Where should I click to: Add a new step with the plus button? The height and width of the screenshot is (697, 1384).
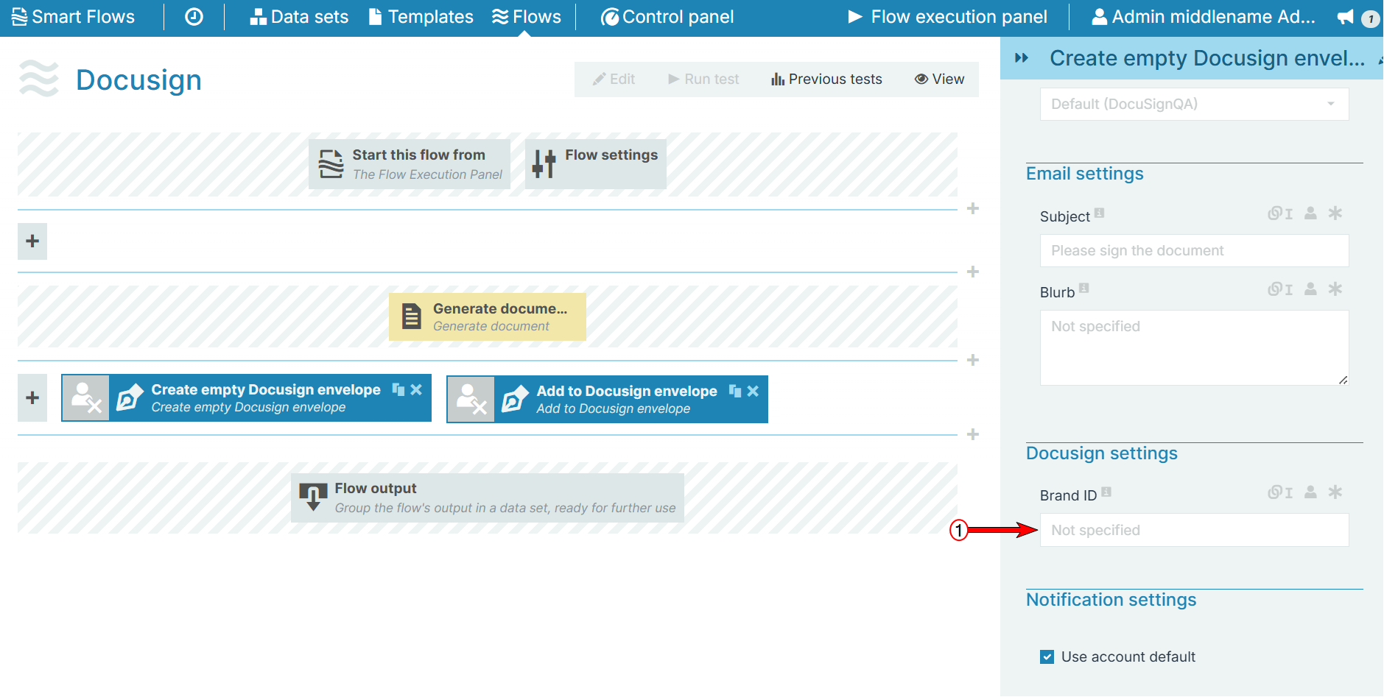pos(32,241)
